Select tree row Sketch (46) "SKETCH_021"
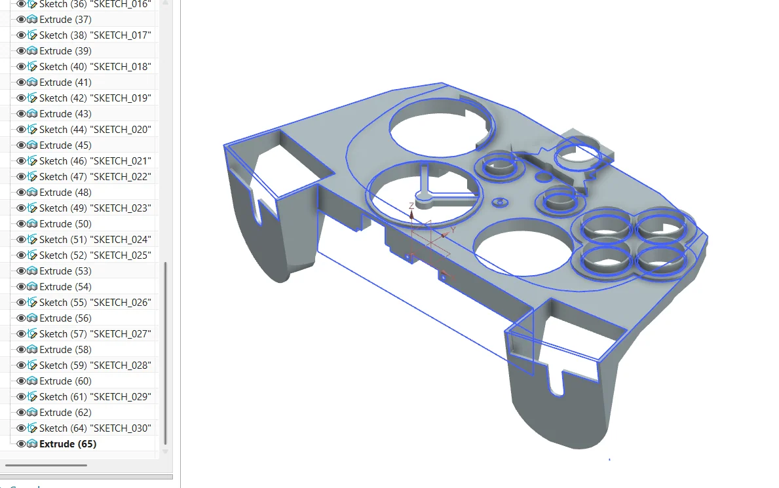 click(x=96, y=161)
